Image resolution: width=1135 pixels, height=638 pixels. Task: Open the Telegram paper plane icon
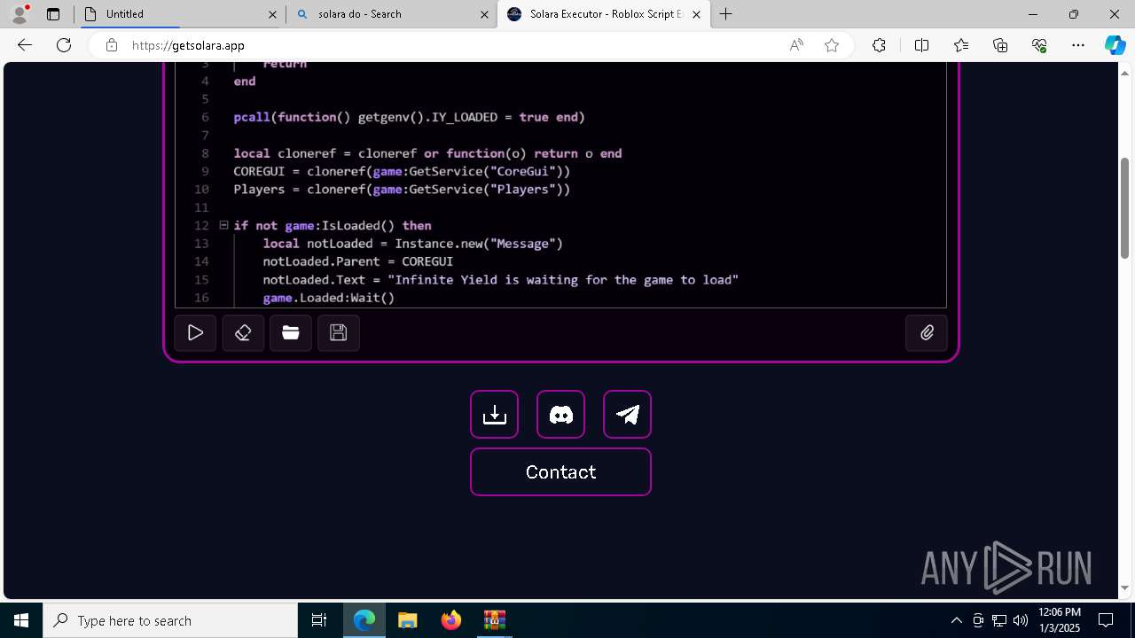click(x=627, y=414)
